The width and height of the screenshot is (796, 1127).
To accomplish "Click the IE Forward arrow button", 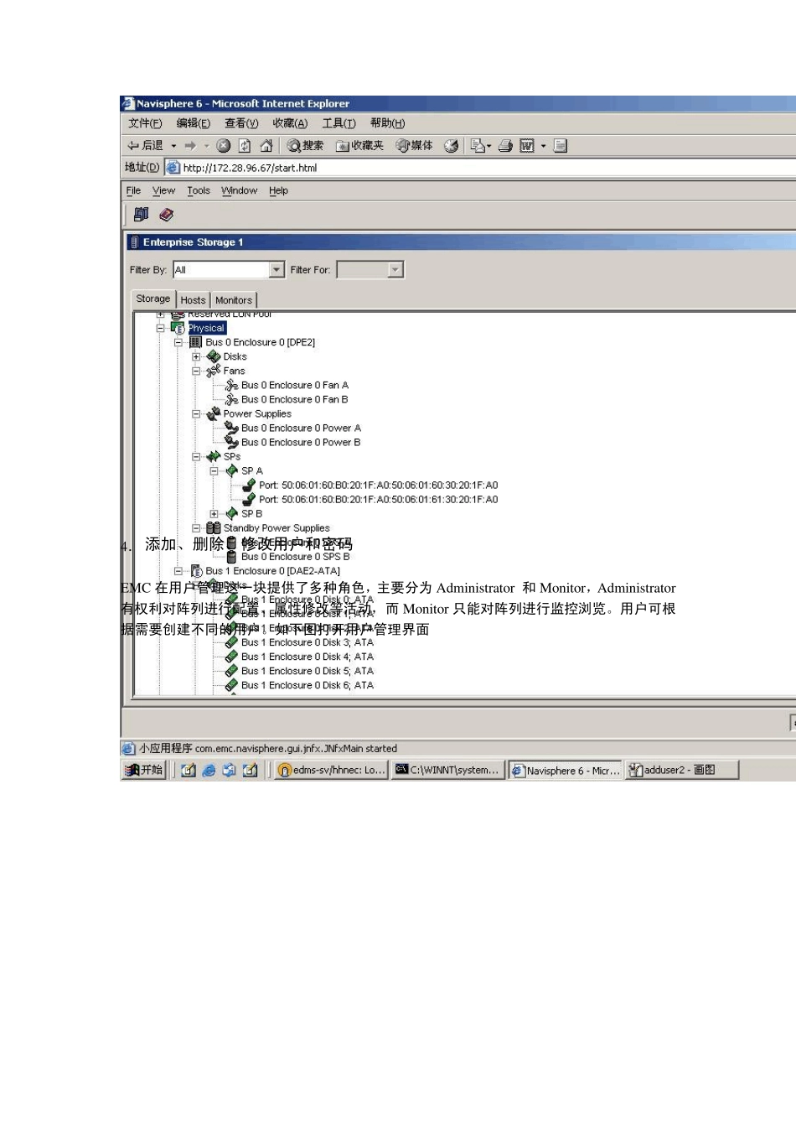I will (x=190, y=146).
